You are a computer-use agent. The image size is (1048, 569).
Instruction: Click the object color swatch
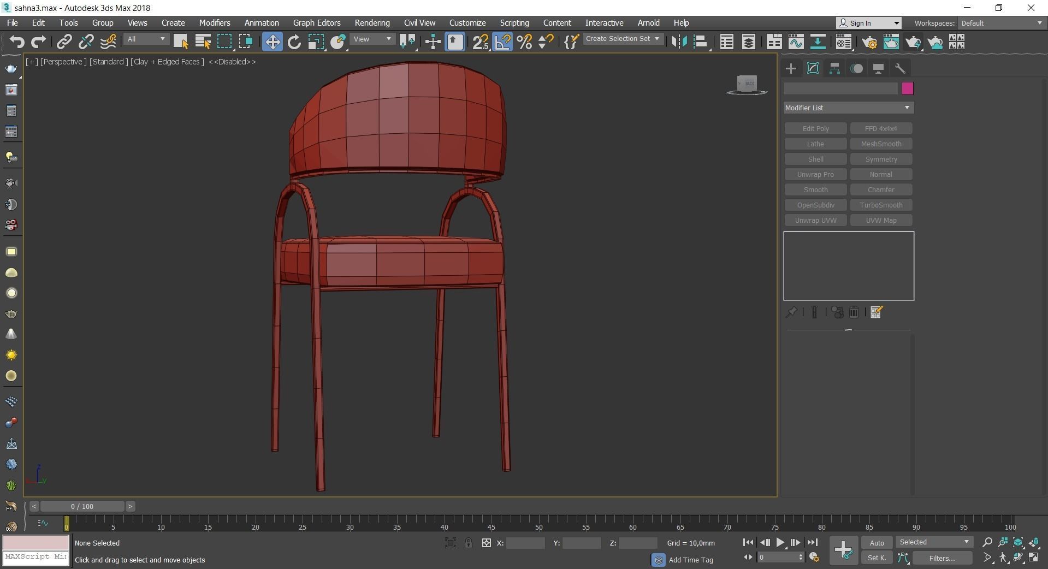[907, 88]
